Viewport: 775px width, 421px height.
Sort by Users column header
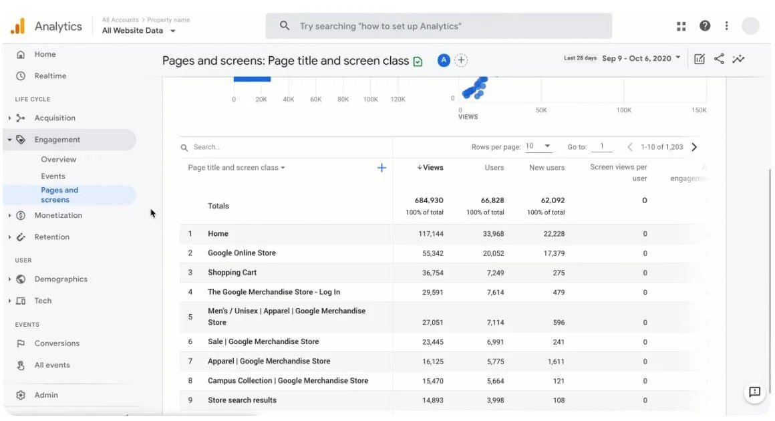(x=494, y=168)
